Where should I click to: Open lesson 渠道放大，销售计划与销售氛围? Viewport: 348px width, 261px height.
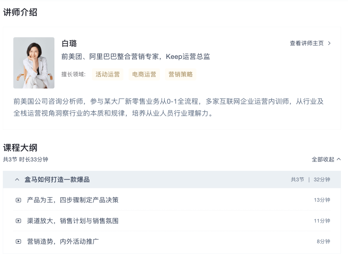(x=72, y=221)
